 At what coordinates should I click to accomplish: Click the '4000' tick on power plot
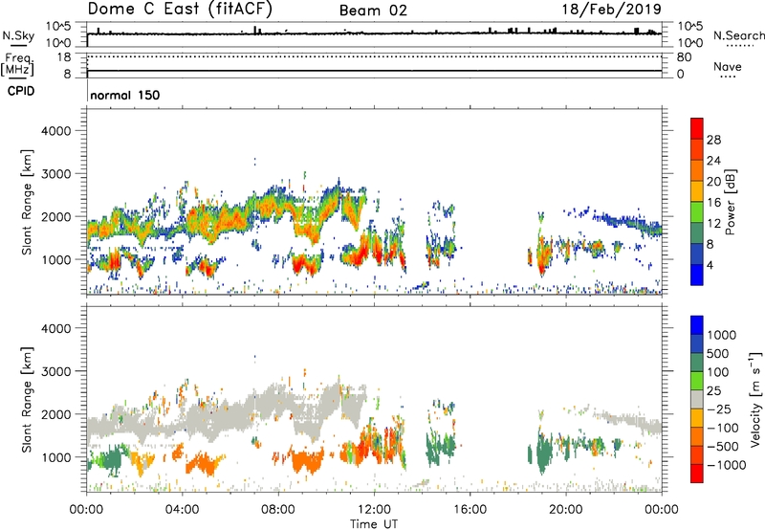pyautogui.click(x=55, y=131)
